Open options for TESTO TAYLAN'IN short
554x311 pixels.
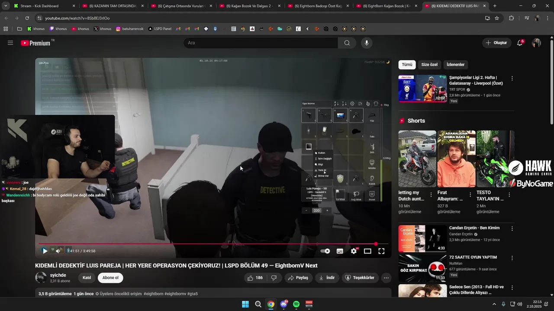click(509, 195)
